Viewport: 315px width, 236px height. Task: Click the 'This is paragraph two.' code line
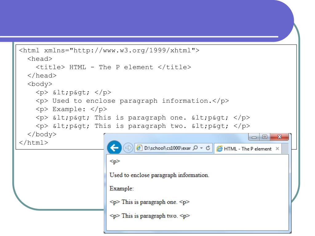coord(143,126)
